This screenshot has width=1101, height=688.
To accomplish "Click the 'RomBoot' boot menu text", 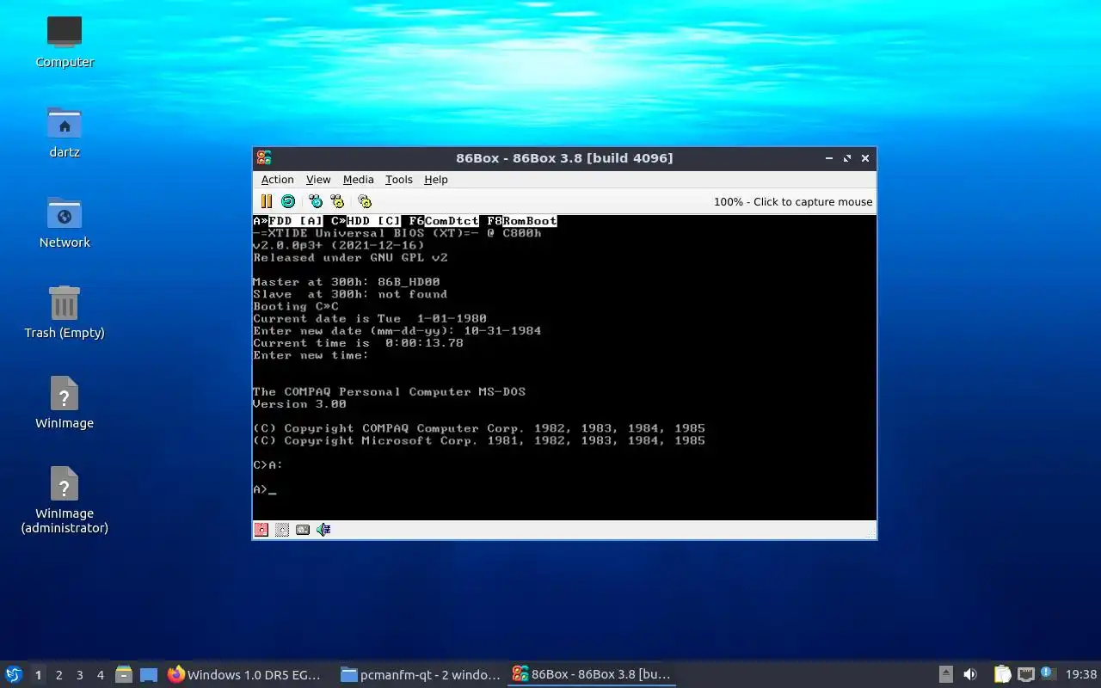I will point(530,221).
